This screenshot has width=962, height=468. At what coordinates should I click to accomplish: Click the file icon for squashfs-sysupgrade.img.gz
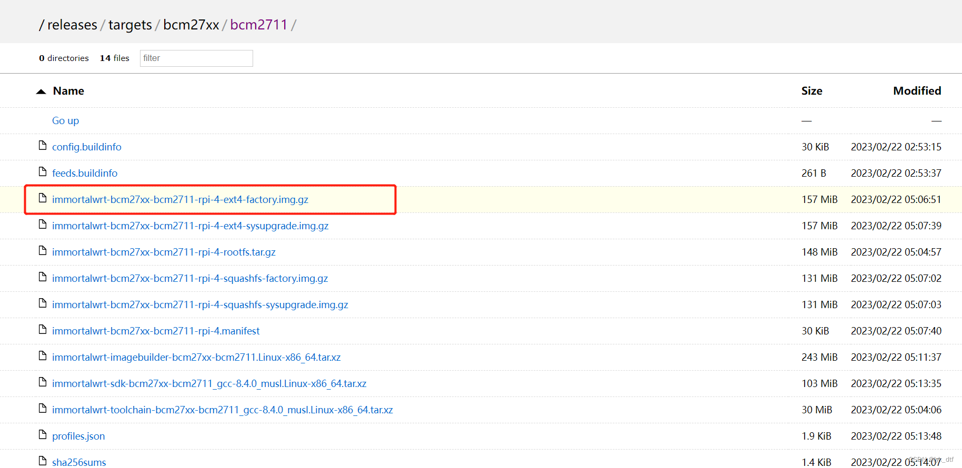click(x=43, y=303)
